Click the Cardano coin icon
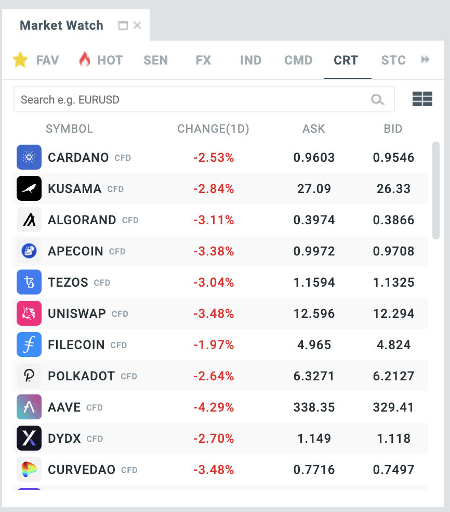This screenshot has height=512, width=450. click(29, 158)
